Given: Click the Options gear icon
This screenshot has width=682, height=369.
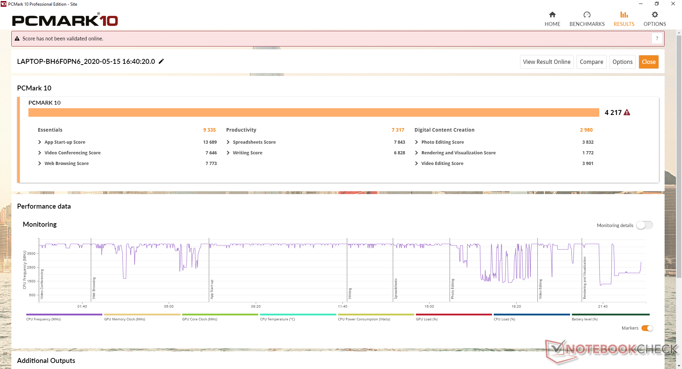Looking at the screenshot, I should coord(655,15).
